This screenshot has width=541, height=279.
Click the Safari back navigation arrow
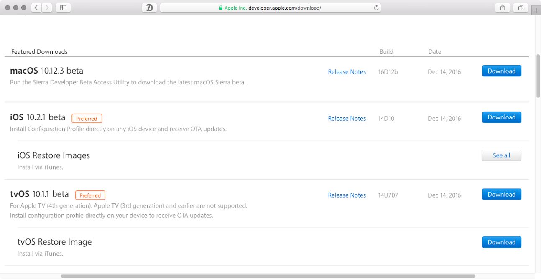click(36, 8)
